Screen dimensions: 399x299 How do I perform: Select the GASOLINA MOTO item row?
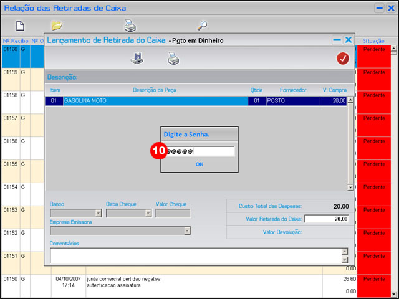[x=156, y=100]
